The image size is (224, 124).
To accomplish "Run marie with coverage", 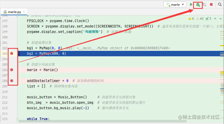I will pos(205,5).
